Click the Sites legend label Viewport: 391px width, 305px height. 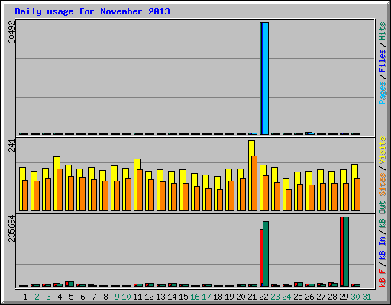383,185
